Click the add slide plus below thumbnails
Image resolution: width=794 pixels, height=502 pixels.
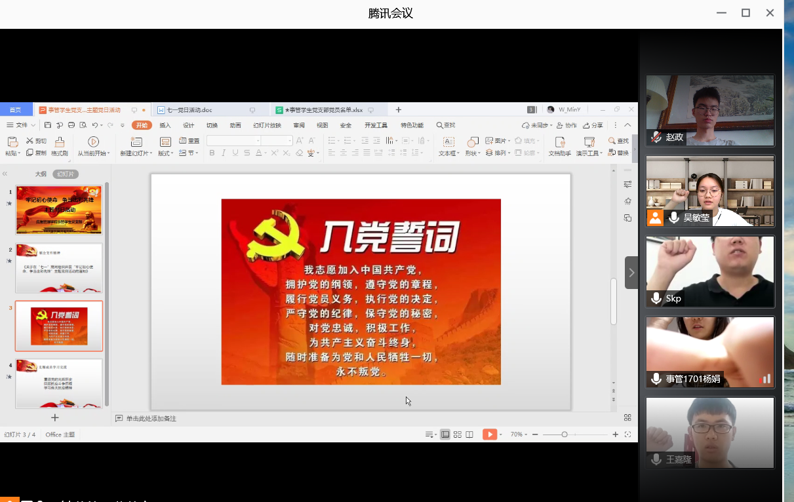[55, 417]
